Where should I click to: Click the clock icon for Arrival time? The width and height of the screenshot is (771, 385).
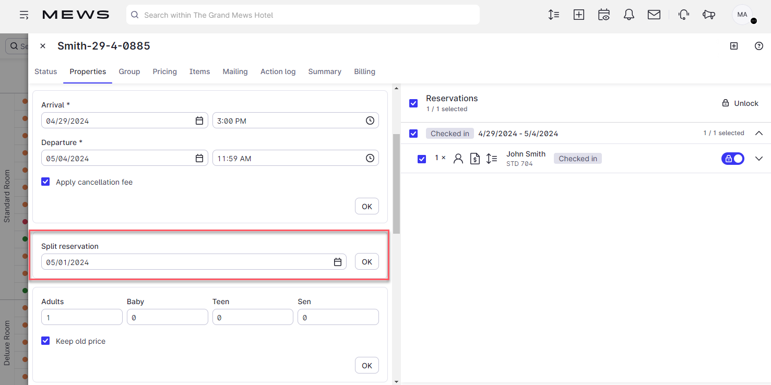[x=370, y=121]
